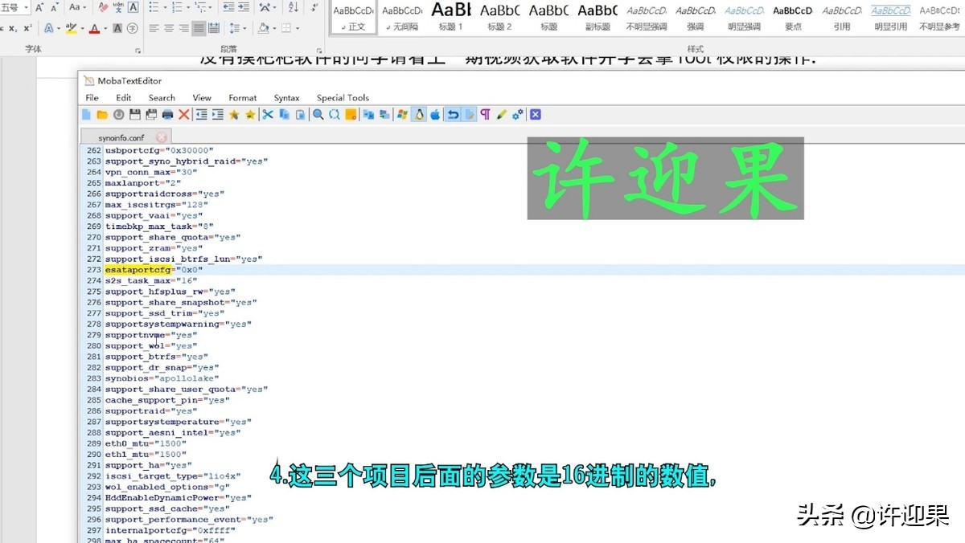
Task: Click the red X delete icon
Action: (184, 115)
